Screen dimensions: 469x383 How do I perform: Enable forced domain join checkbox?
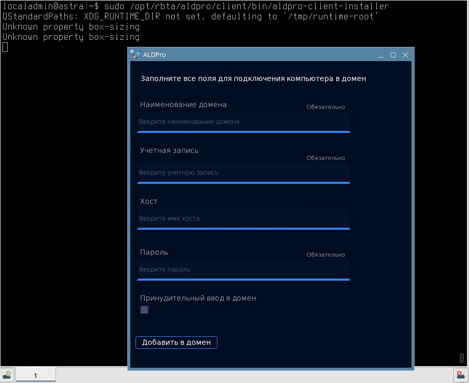click(145, 310)
